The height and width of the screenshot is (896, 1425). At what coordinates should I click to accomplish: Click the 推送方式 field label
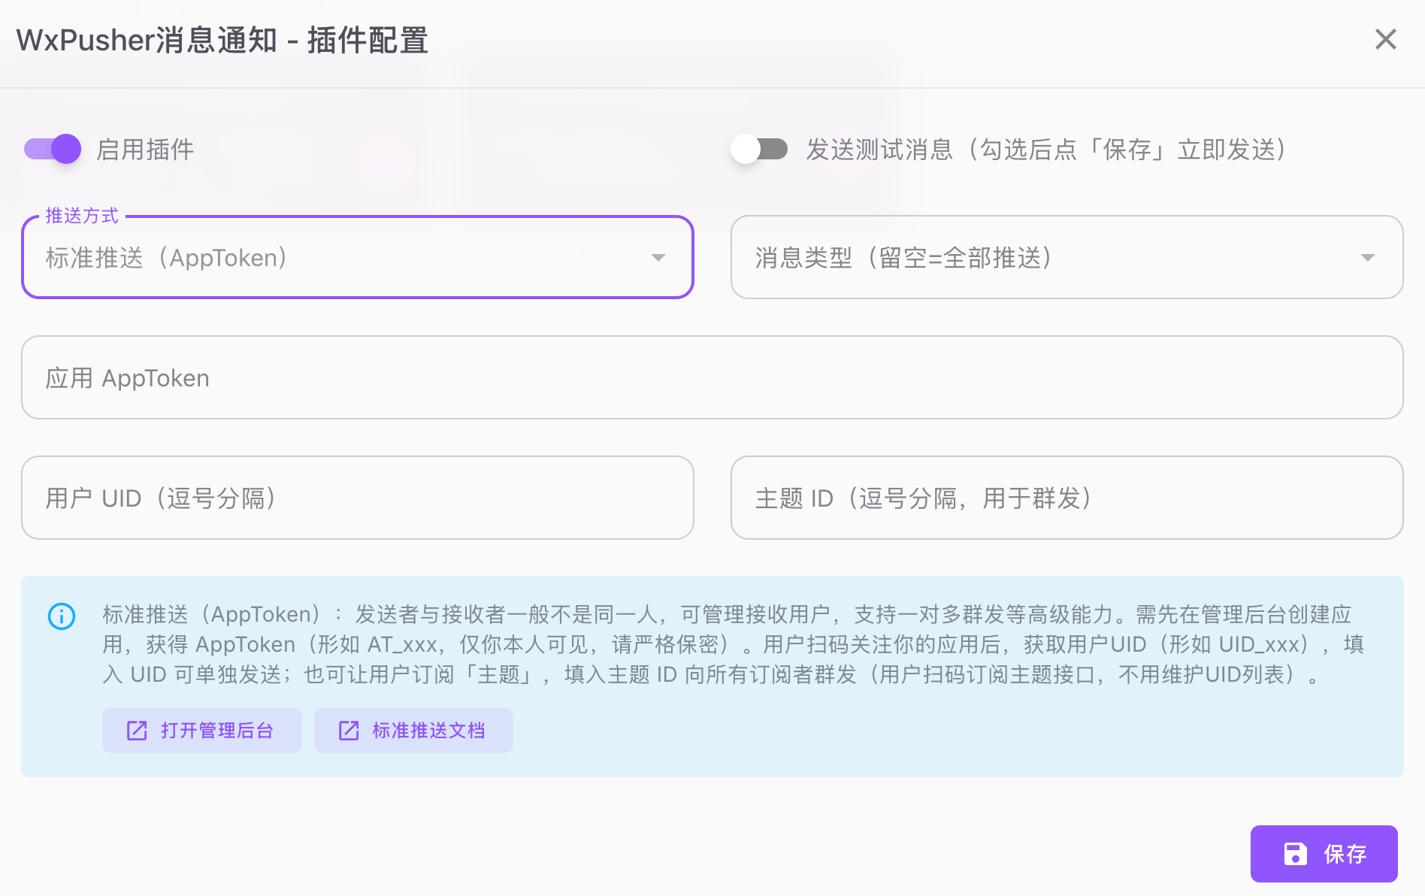tap(82, 216)
